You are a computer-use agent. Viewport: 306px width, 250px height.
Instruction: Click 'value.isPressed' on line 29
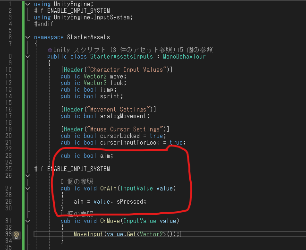(x=118, y=201)
